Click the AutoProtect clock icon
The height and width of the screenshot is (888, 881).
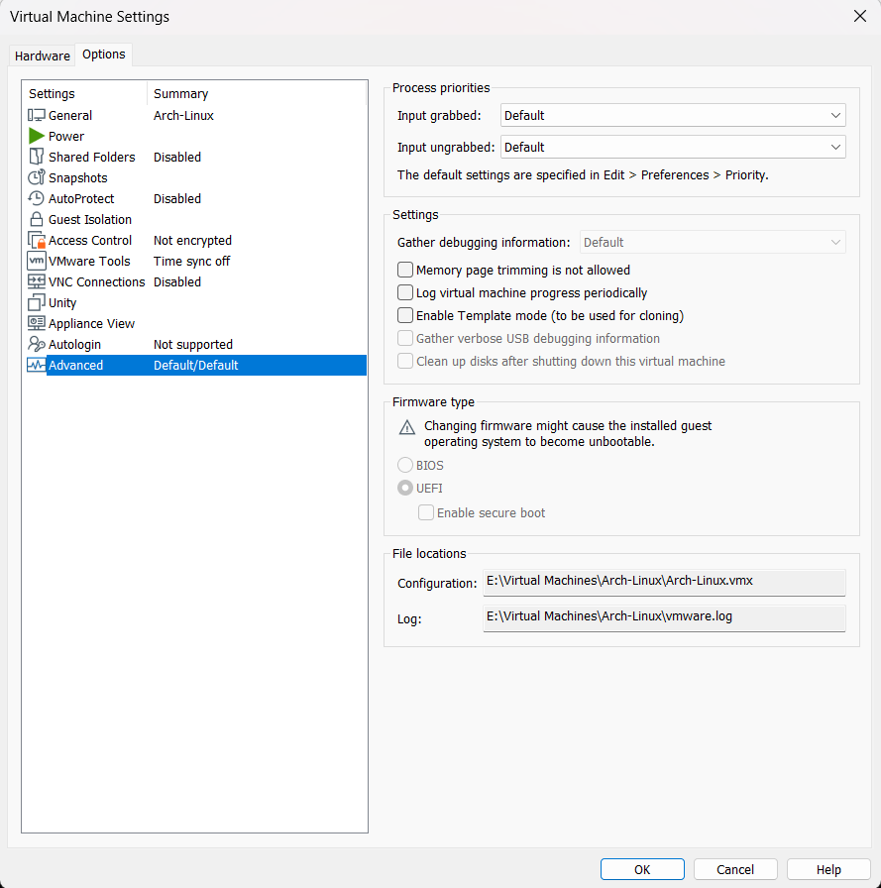37,199
